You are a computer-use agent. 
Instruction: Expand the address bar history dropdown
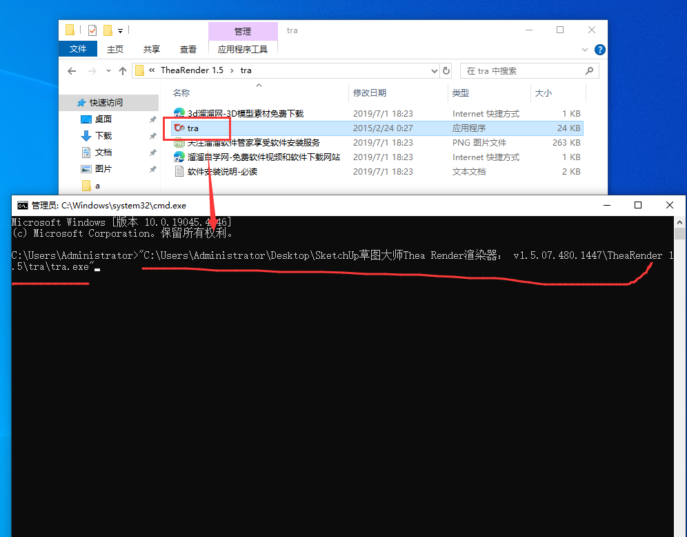[x=434, y=70]
